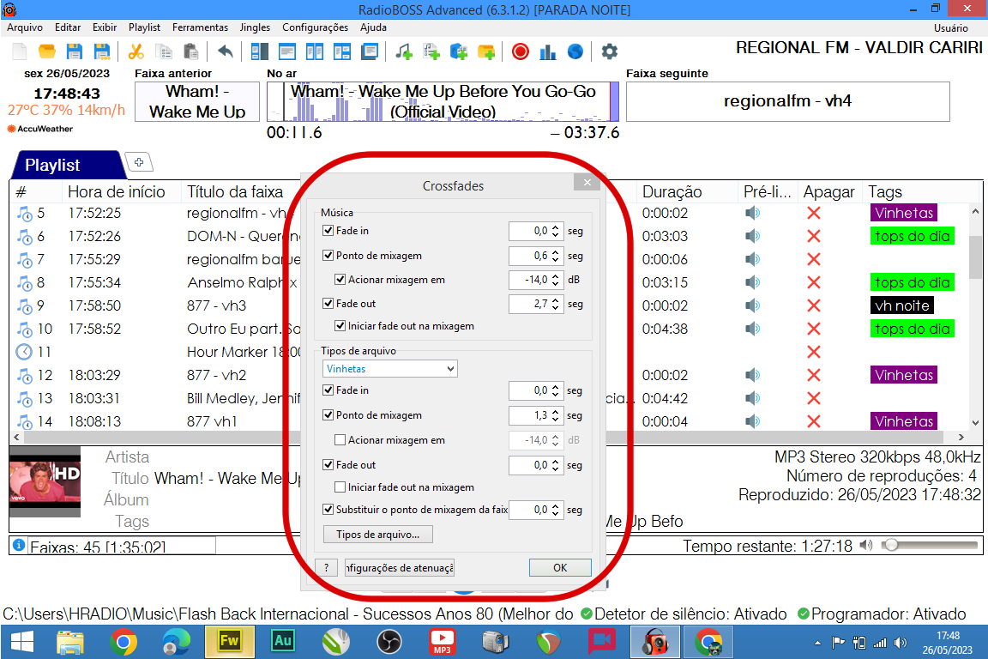Adjust the volume slider next to Tempo restante
The width and height of the screenshot is (988, 659).
pos(931,545)
